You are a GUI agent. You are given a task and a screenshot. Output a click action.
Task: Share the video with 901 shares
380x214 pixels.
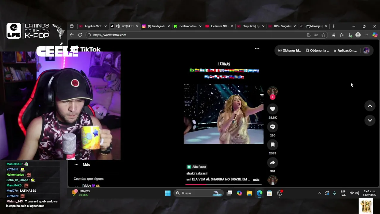[273, 163]
